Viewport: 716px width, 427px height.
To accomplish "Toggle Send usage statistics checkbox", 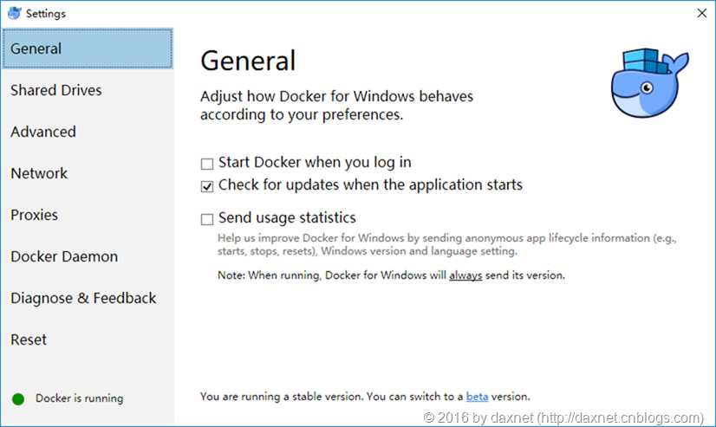I will coord(207,219).
